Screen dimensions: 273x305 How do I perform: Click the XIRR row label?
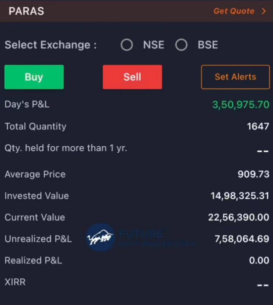pyautogui.click(x=15, y=282)
